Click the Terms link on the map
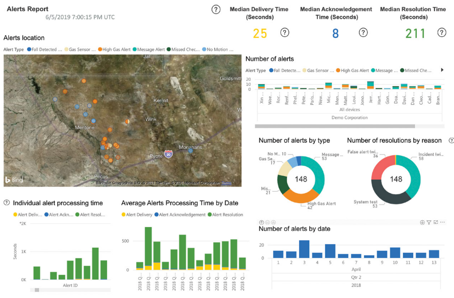Screen dimensions: 454x298 [x=227, y=183]
